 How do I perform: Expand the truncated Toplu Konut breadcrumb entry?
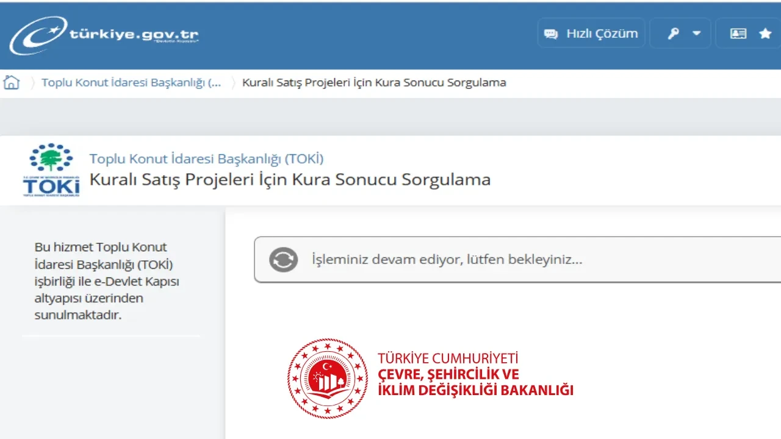(x=131, y=82)
